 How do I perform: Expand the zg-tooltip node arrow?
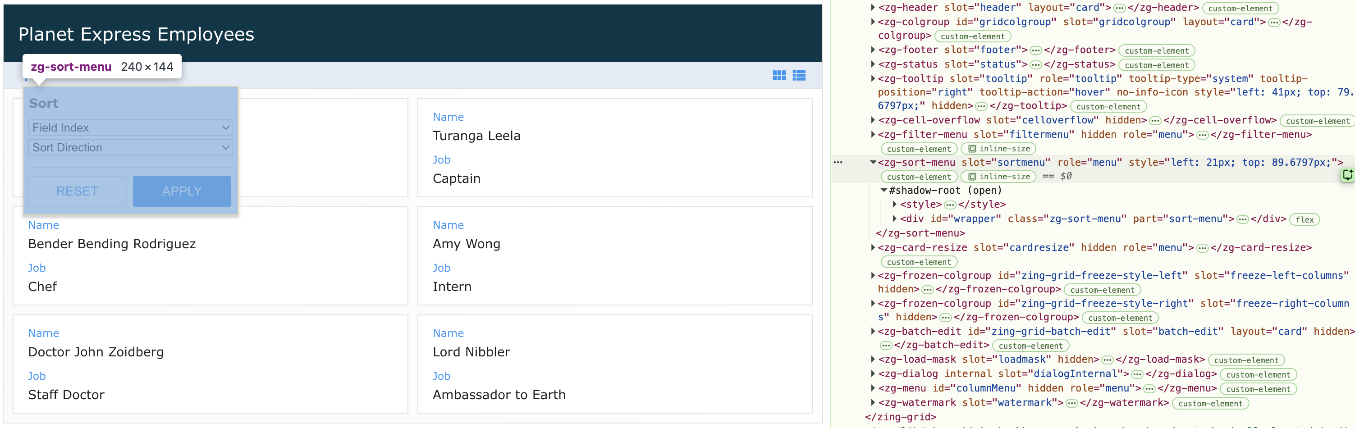pos(873,78)
